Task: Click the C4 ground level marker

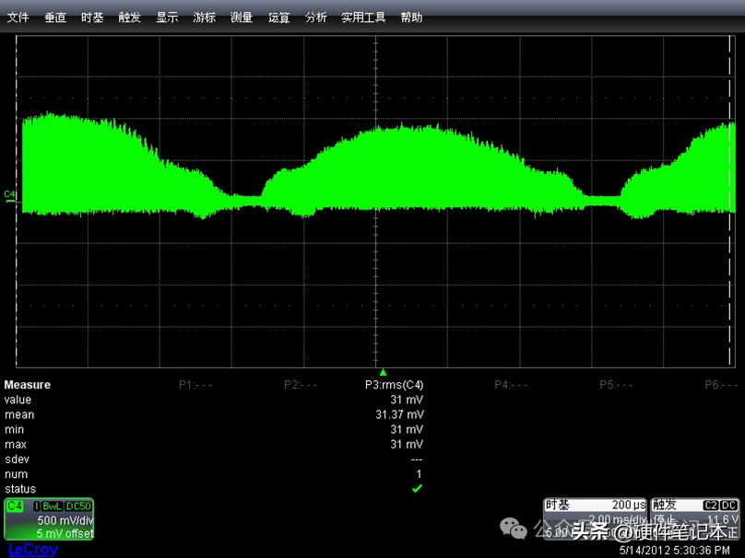Action: coord(10,194)
